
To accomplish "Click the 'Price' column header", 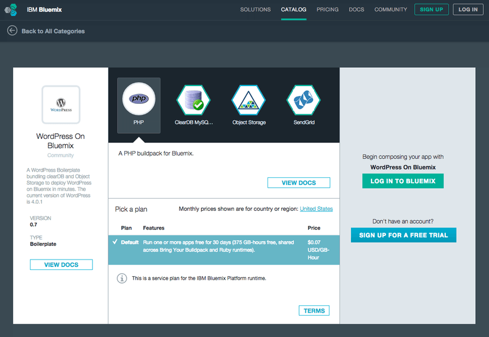I will [x=314, y=228].
